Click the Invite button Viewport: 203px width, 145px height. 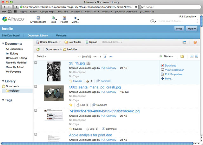(179, 29)
